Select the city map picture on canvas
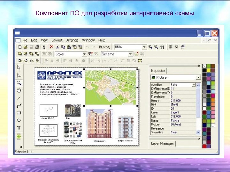This screenshot has width=230, height=172. click(111, 88)
